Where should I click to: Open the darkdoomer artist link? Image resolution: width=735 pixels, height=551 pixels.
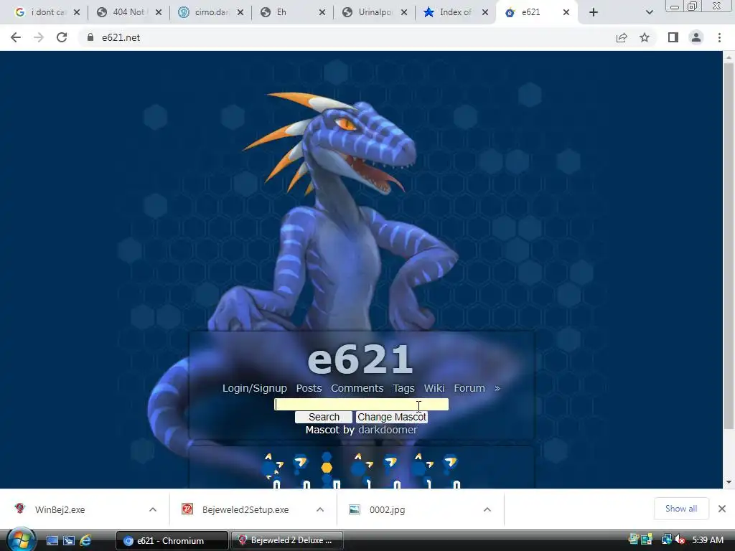click(x=388, y=430)
